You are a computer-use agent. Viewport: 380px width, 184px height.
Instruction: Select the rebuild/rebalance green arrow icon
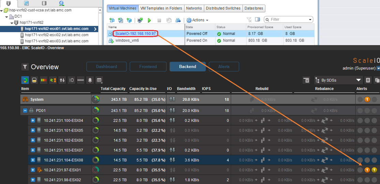click(53, 80)
